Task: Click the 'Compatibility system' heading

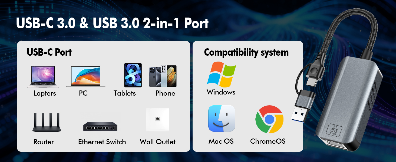Action: coord(246,52)
